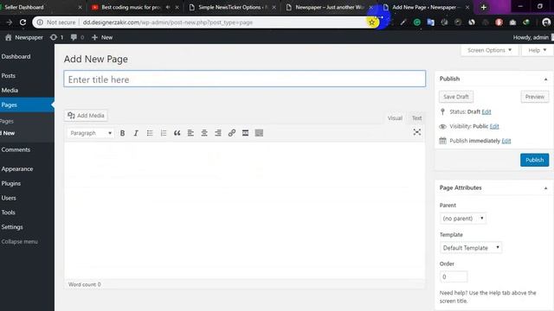Collapse the Publish metabox

pyautogui.click(x=545, y=79)
